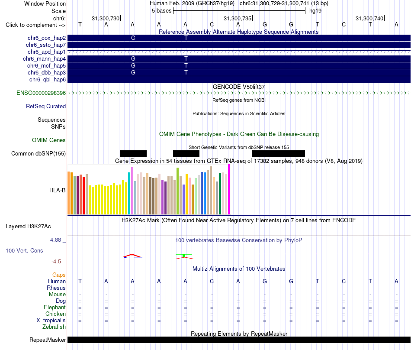Select the first dbSNP variant black block

tap(133, 153)
